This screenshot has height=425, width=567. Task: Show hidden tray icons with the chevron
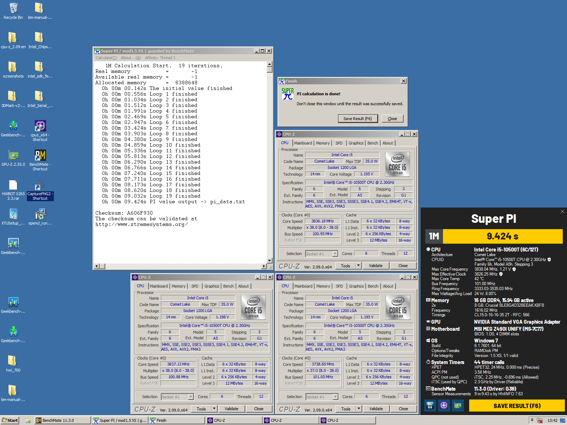point(532,420)
